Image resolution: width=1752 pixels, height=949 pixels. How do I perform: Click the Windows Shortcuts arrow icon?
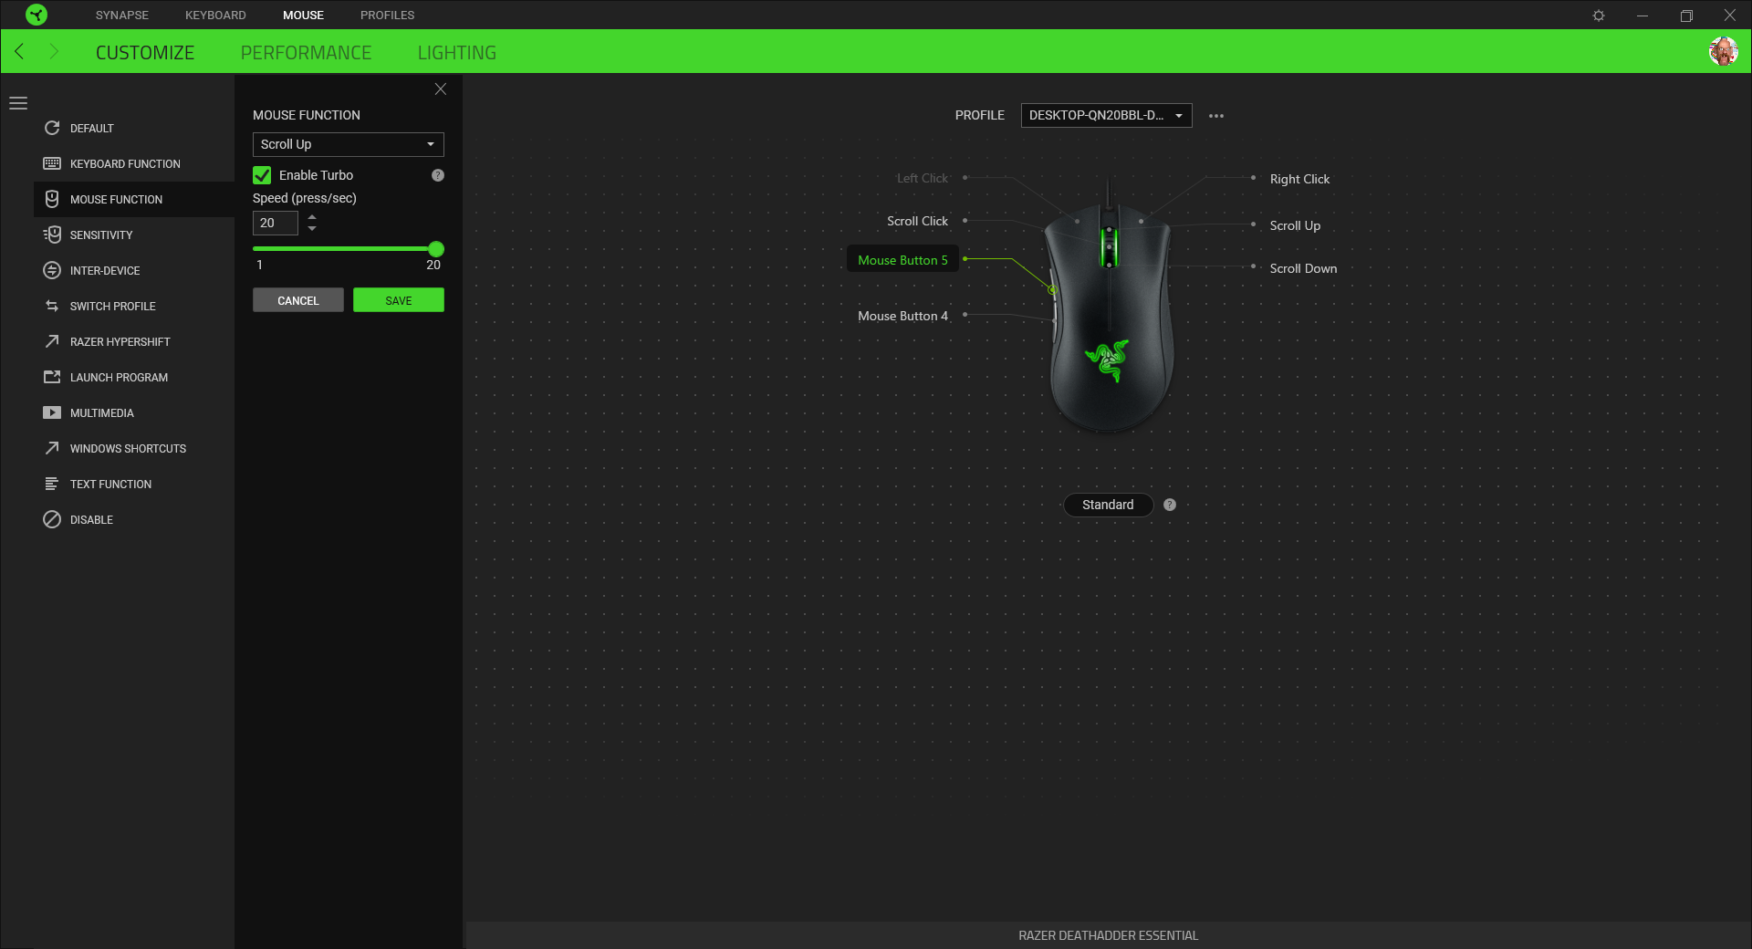(x=52, y=448)
